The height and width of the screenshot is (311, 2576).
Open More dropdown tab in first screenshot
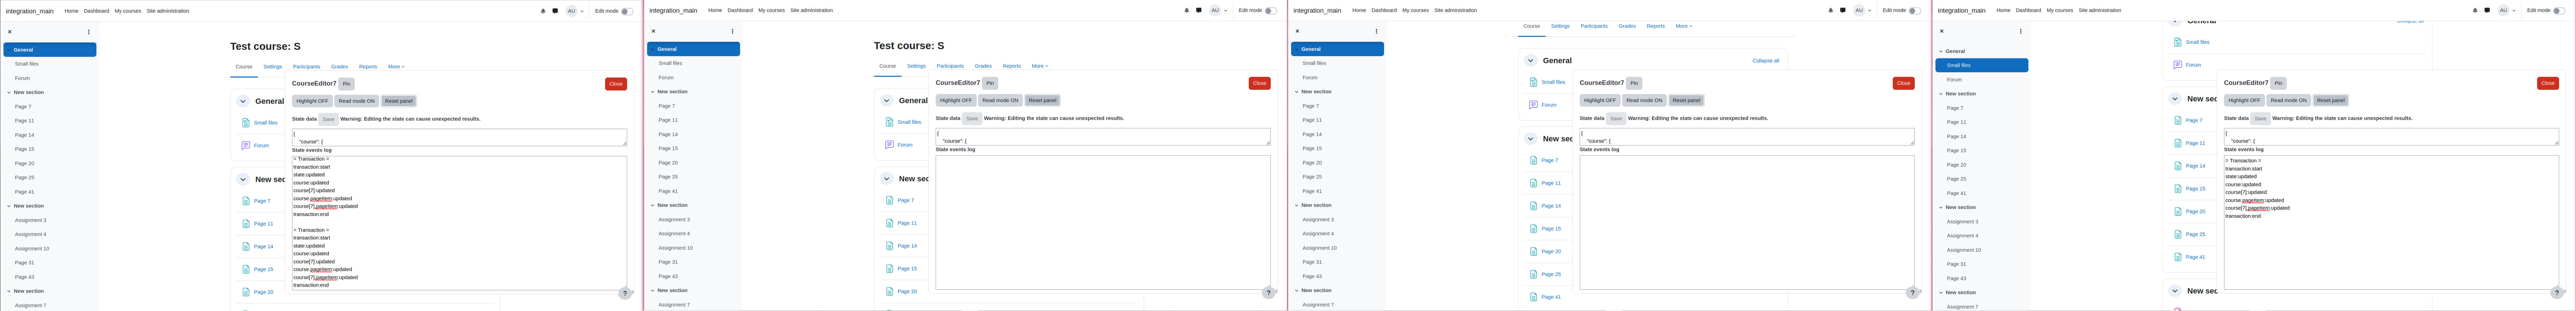point(396,67)
